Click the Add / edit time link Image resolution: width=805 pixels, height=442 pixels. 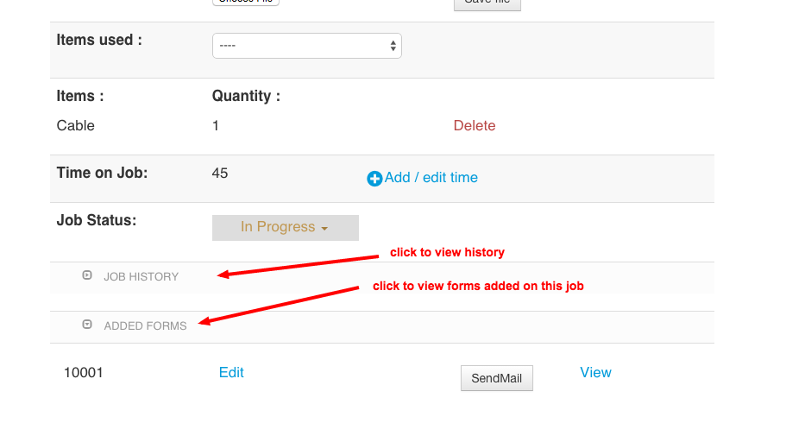click(431, 178)
